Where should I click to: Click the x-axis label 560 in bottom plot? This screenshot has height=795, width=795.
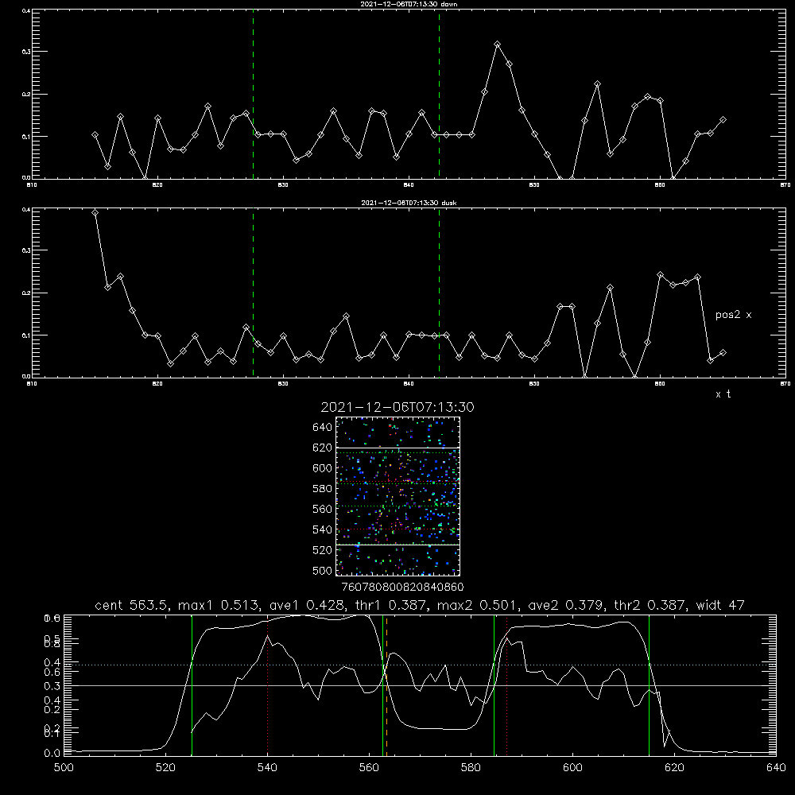[369, 768]
